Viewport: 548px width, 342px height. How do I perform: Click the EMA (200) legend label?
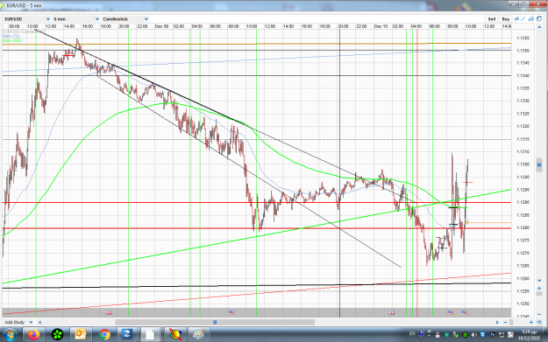pyautogui.click(x=12, y=41)
